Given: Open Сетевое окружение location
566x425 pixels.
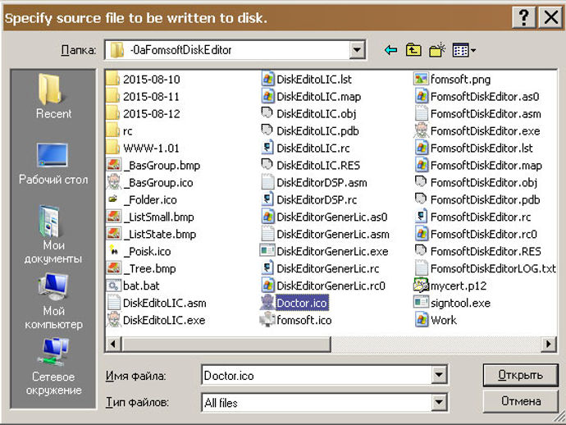Looking at the screenshot, I should point(53,367).
